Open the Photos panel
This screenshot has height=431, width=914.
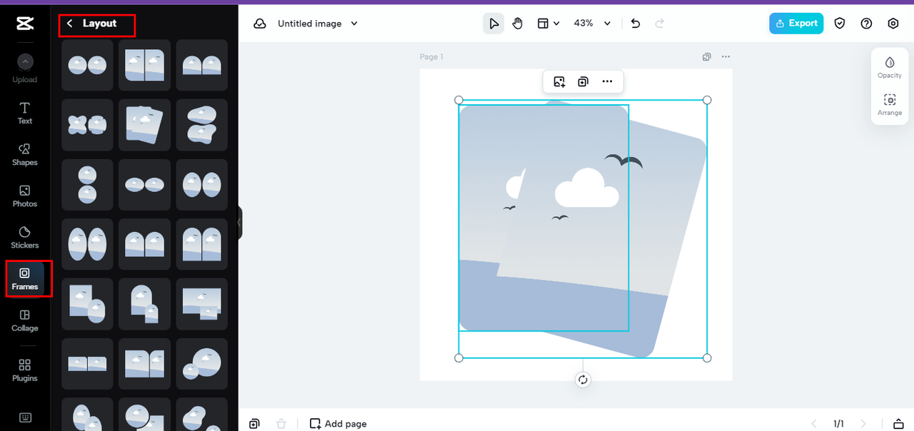click(24, 196)
